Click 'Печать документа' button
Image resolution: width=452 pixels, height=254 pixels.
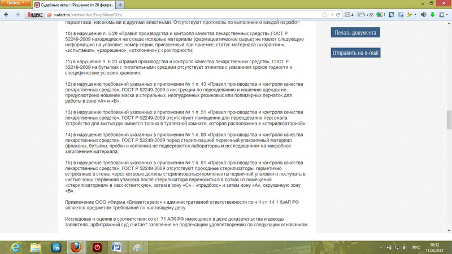pos(355,33)
